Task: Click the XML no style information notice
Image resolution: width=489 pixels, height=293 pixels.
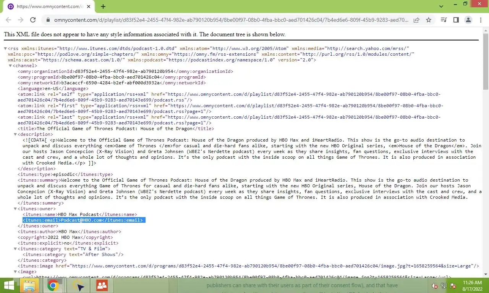Action: point(145,34)
